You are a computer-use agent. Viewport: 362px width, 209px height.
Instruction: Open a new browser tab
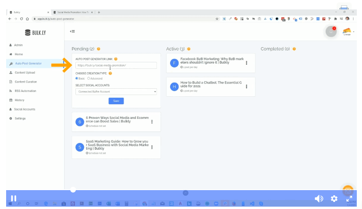99,12
